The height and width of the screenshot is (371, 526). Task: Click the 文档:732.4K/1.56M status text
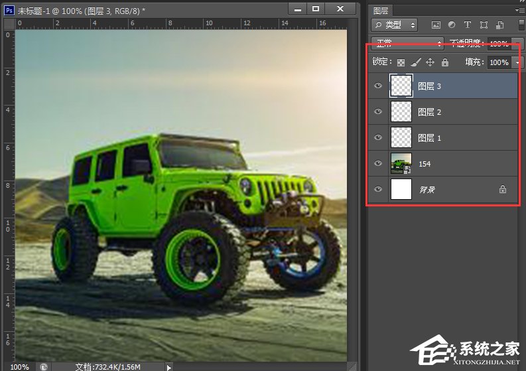point(107,366)
